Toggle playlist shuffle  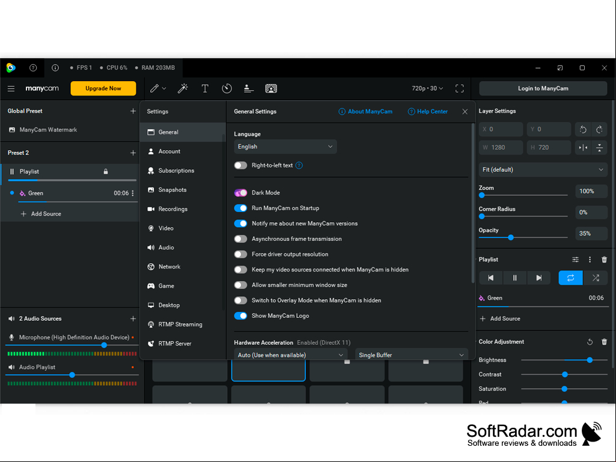point(596,278)
